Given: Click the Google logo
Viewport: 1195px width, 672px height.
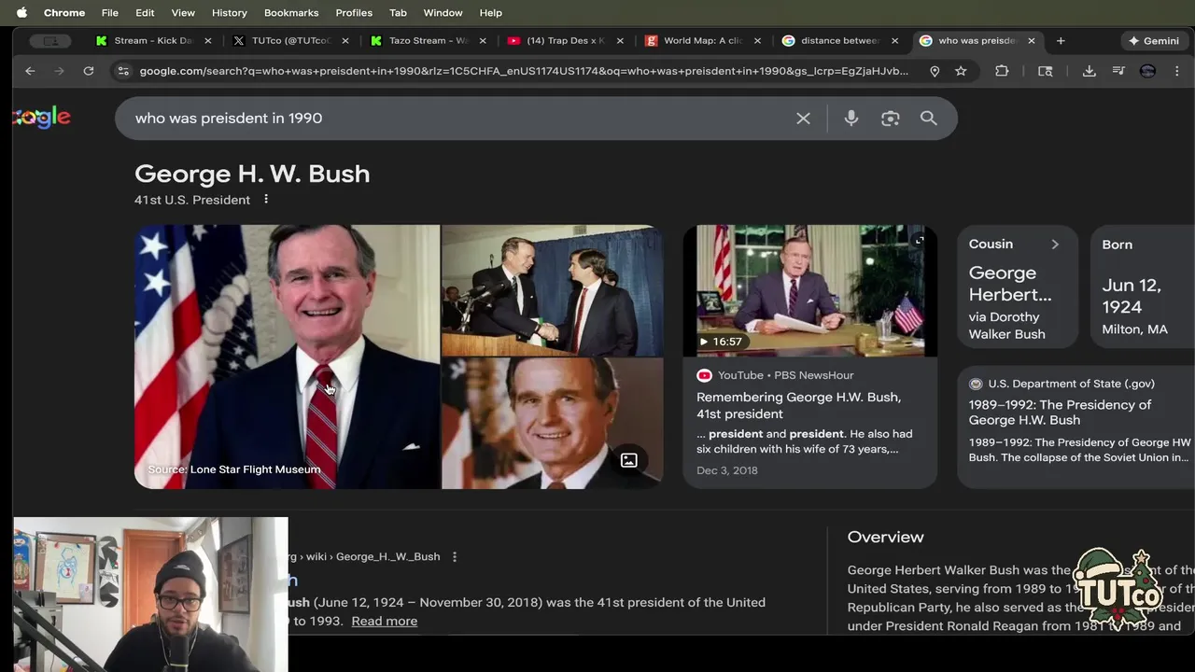Looking at the screenshot, I should coord(42,118).
